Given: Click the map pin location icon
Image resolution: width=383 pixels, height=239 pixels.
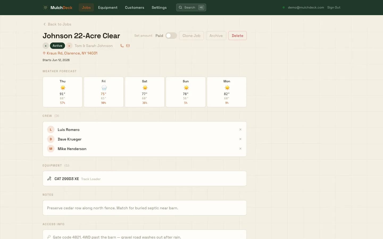Looking at the screenshot, I should pyautogui.click(x=44, y=53).
